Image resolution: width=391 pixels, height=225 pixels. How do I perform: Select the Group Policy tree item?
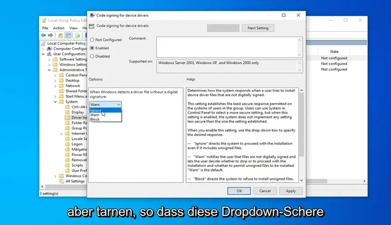click(79, 128)
